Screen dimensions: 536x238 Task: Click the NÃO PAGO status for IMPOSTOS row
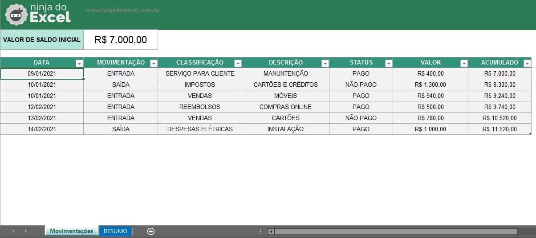tap(361, 85)
